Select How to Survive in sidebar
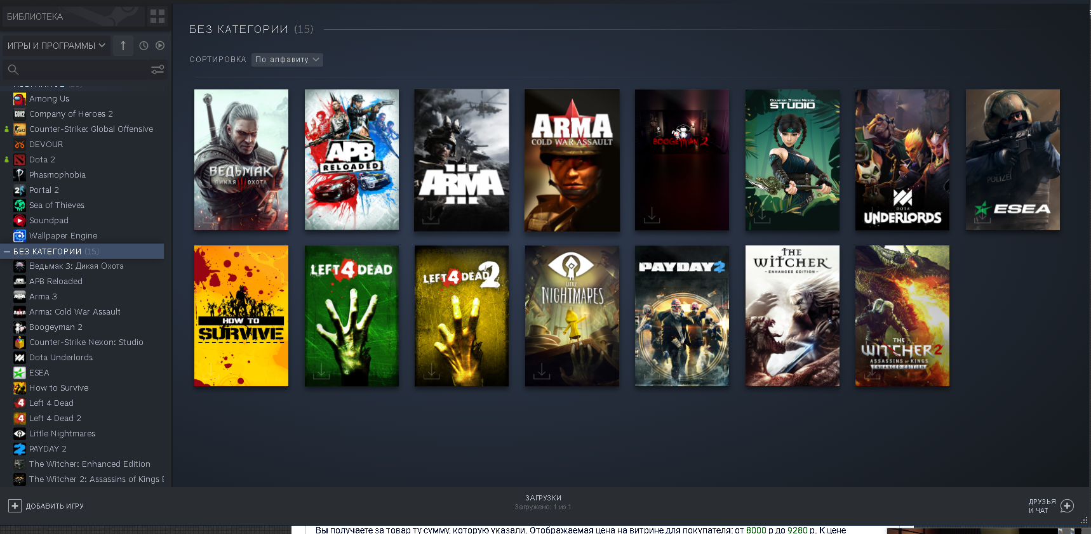This screenshot has height=534, width=1091. point(58,388)
